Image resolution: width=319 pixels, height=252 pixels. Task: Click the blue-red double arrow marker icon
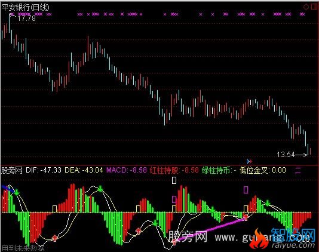250,161
